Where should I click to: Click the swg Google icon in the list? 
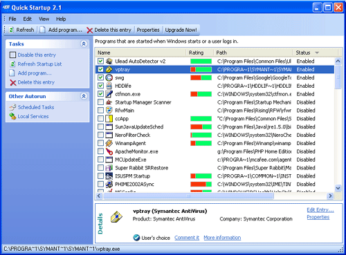[x=109, y=77]
